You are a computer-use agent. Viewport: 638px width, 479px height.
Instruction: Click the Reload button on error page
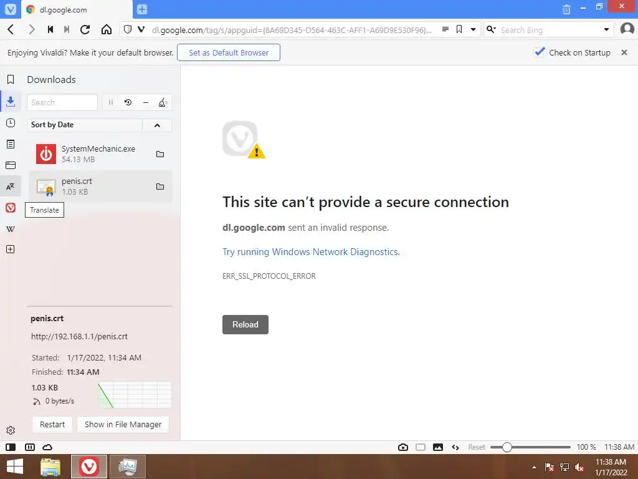point(245,324)
